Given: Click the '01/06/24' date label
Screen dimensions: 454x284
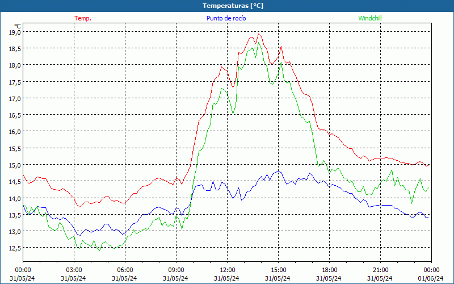Looking at the screenshot, I should [431, 278].
